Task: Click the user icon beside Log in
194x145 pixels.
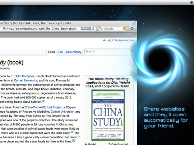Action: click(x=105, y=40)
